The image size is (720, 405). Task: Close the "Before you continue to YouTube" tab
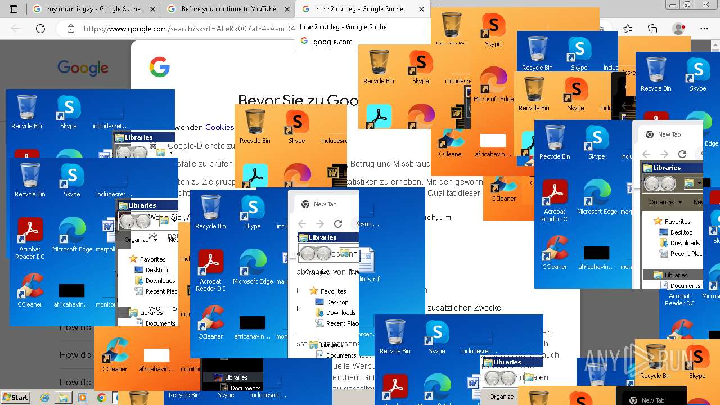[x=287, y=9]
